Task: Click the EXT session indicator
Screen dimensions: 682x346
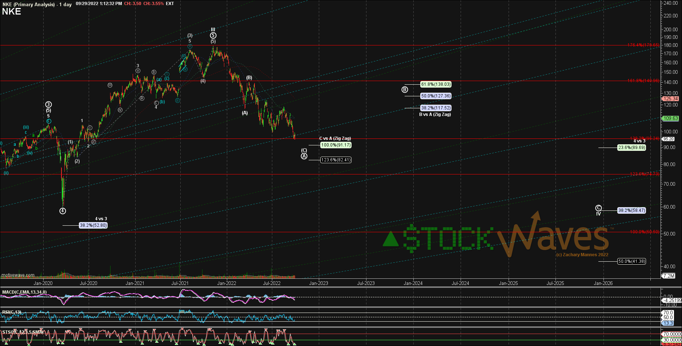Action: 170,3
